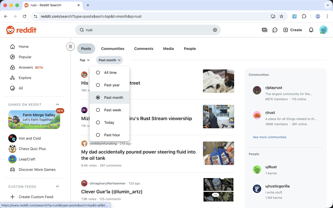This screenshot has width=333, height=208.
Task: Collapse the sidebar with the hamburger button
Action: (x=70, y=47)
